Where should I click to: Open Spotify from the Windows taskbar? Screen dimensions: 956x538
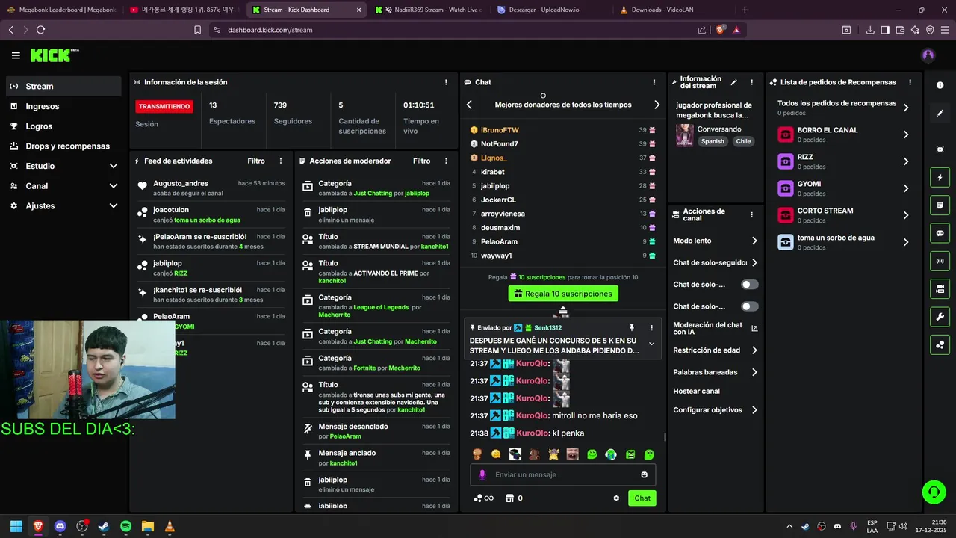[125, 527]
